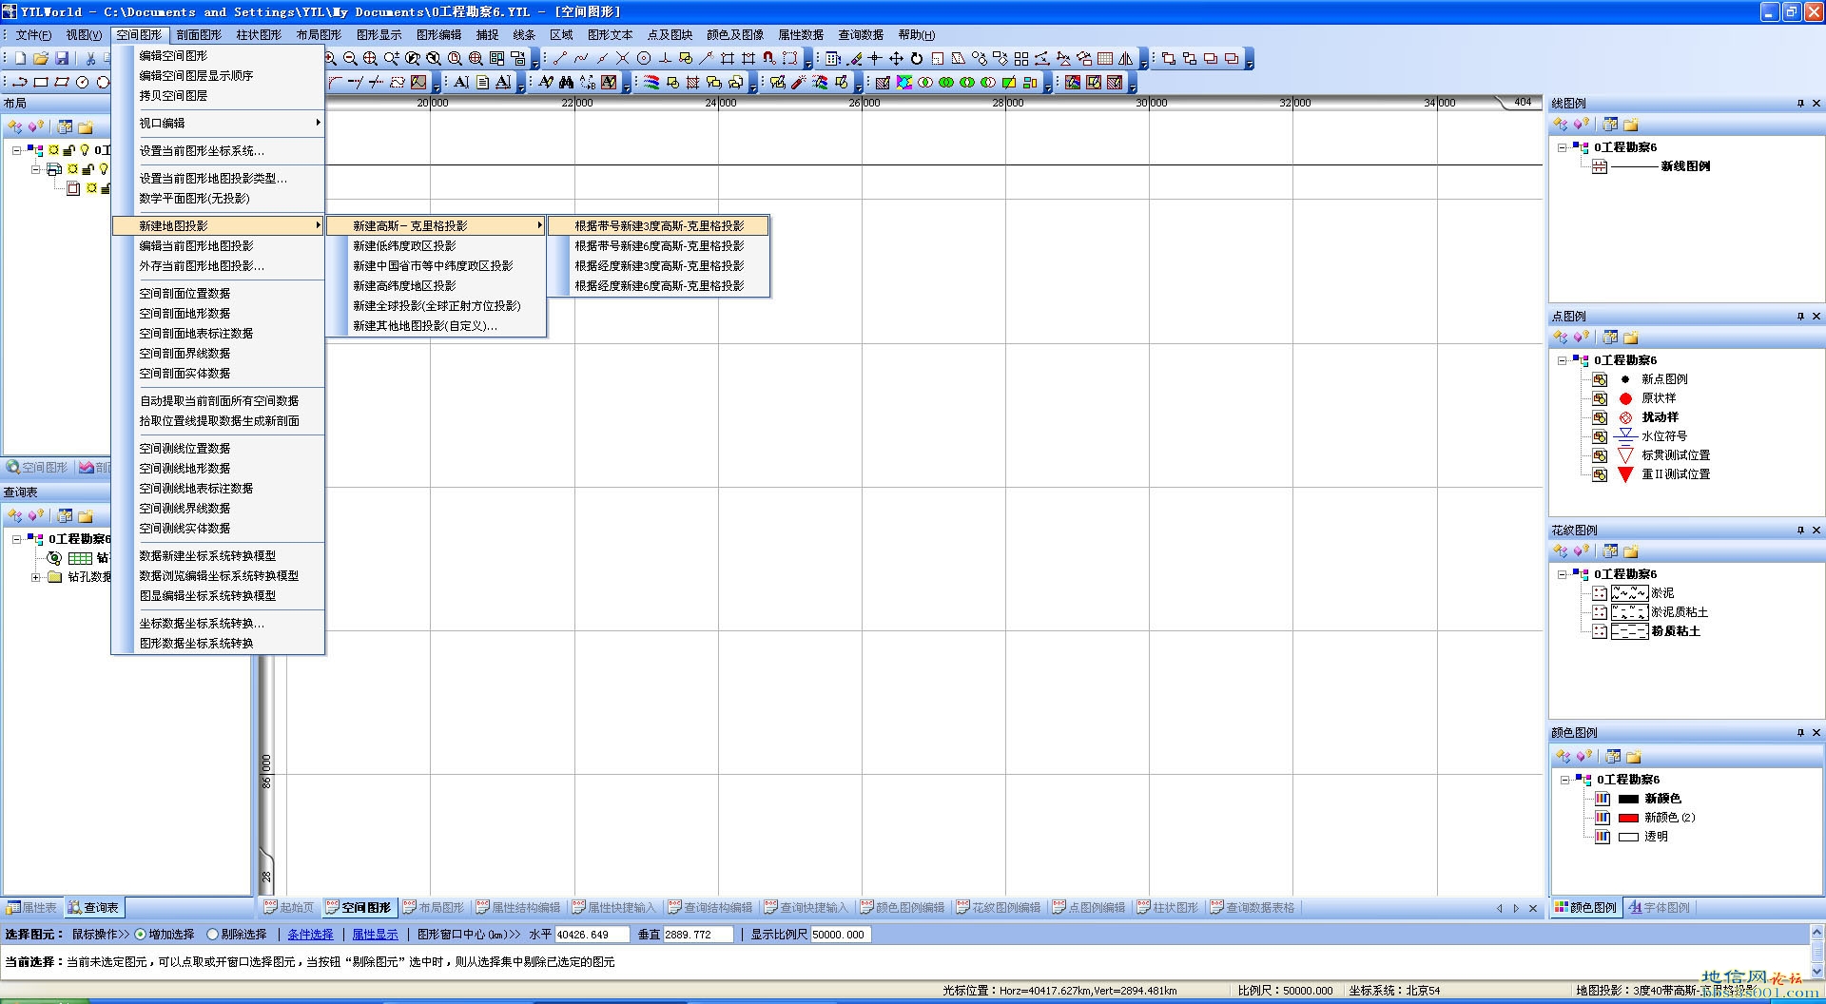Screen dimensions: 1826x1004
Task: Switch to the 字体图例 tab
Action: [1660, 908]
